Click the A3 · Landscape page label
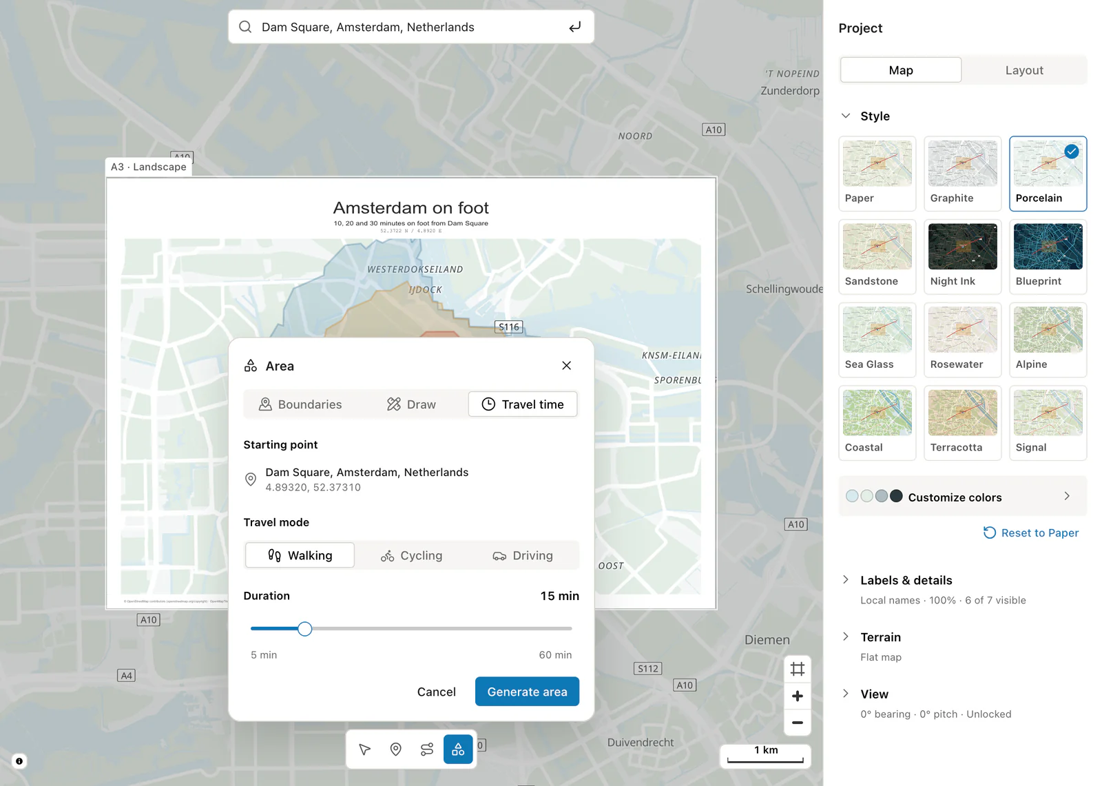The image size is (1102, 786). (x=149, y=167)
